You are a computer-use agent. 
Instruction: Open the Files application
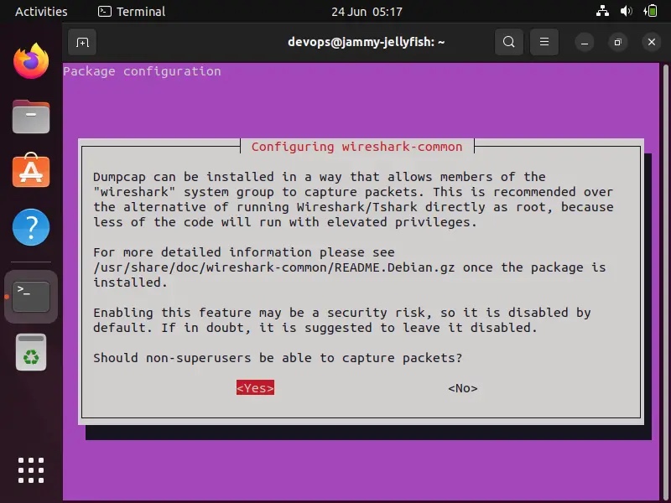click(x=31, y=117)
